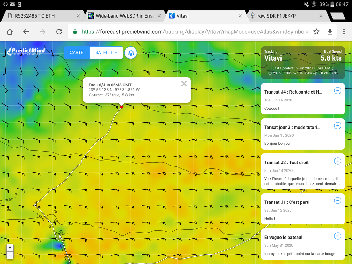Click the Last Updated timestamp

point(303,68)
